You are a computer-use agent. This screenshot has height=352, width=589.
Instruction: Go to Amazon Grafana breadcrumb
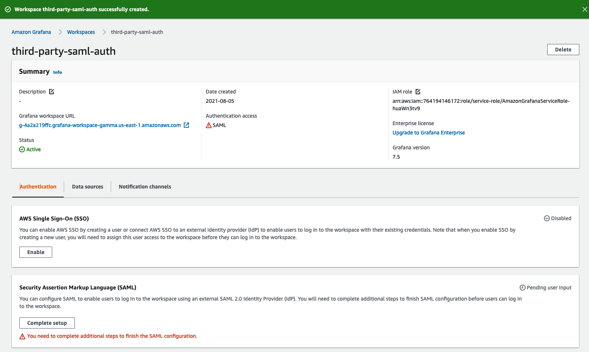click(31, 32)
